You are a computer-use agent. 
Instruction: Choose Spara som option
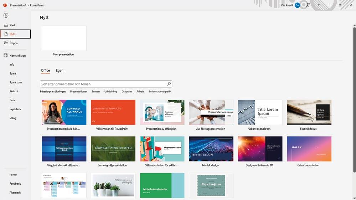pos(15,82)
